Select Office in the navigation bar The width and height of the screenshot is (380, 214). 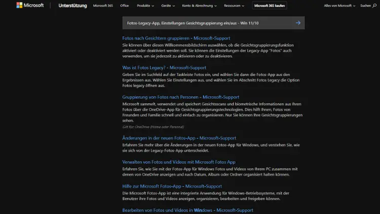point(125,6)
